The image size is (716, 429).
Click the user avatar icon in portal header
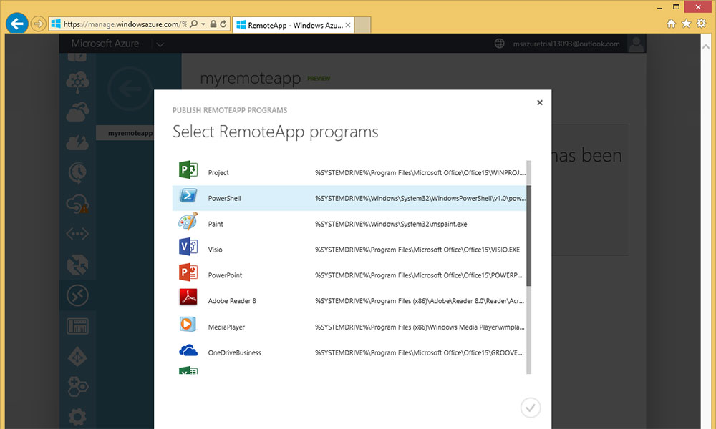636,44
